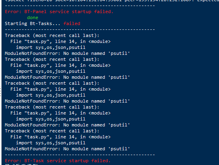Click the dashed separator above BT-Panel error
The image size is (219, 165).
(x=80, y=6)
